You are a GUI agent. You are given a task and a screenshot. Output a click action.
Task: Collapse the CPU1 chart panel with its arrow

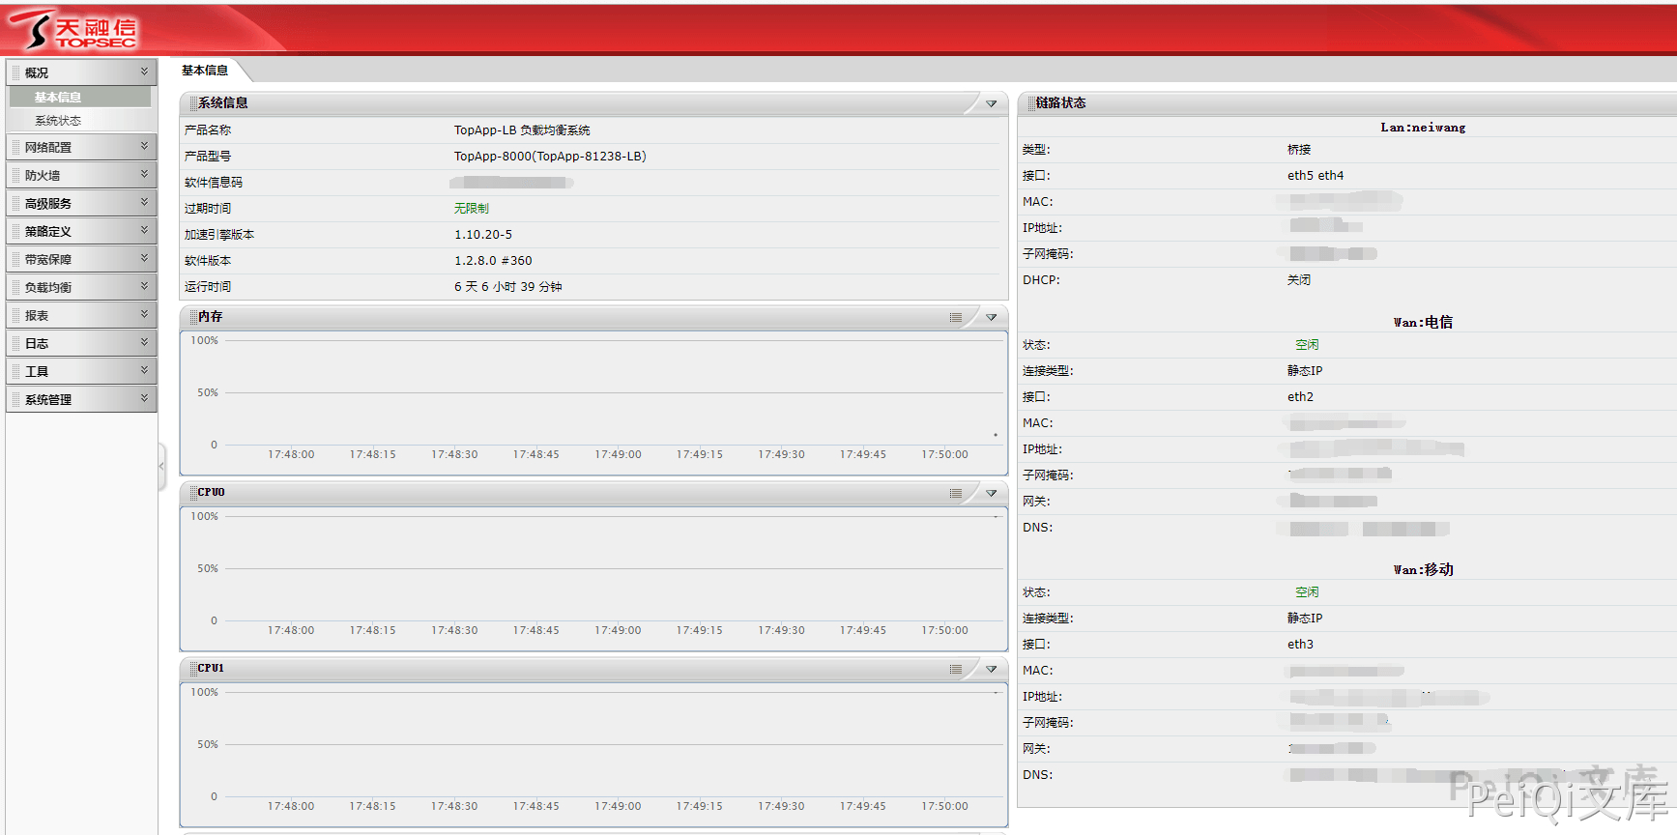click(x=991, y=670)
